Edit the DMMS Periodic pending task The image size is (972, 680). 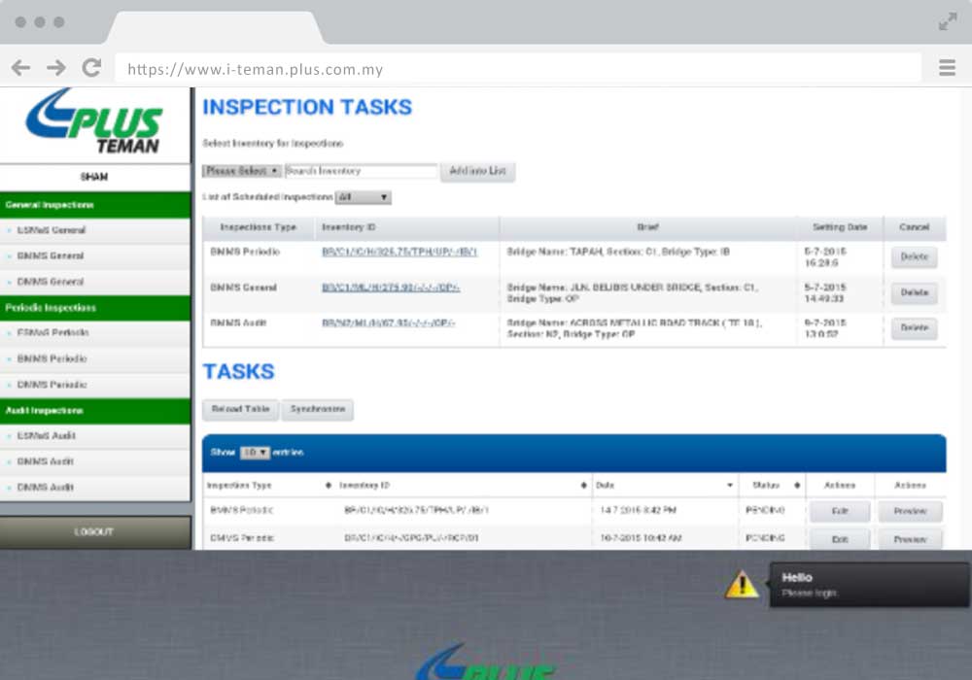click(840, 540)
